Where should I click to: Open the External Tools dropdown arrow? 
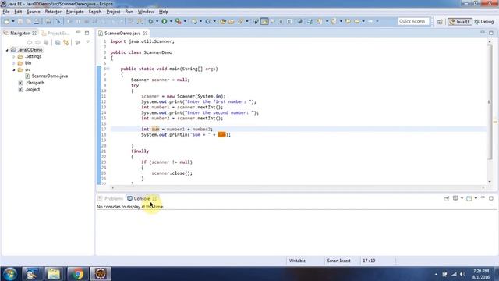[185, 21]
